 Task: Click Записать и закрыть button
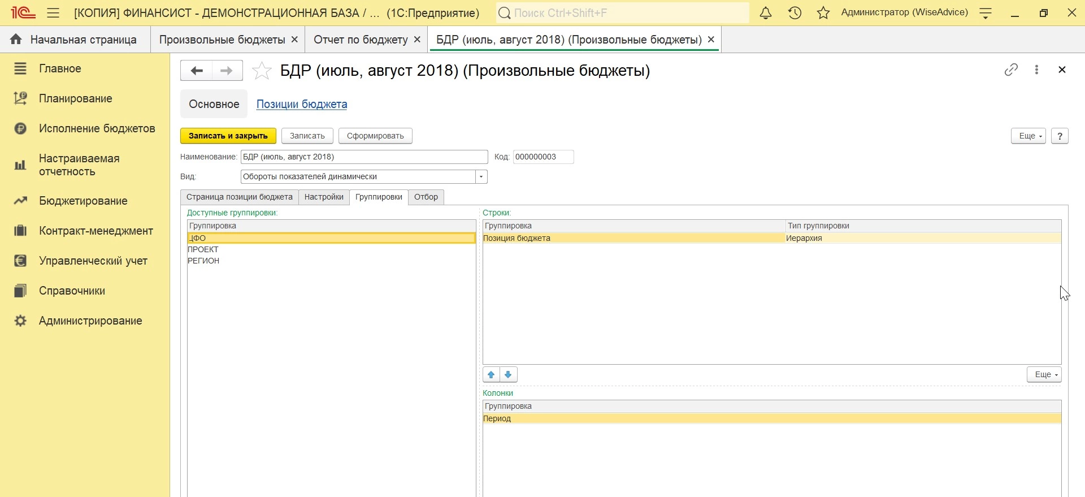(228, 136)
